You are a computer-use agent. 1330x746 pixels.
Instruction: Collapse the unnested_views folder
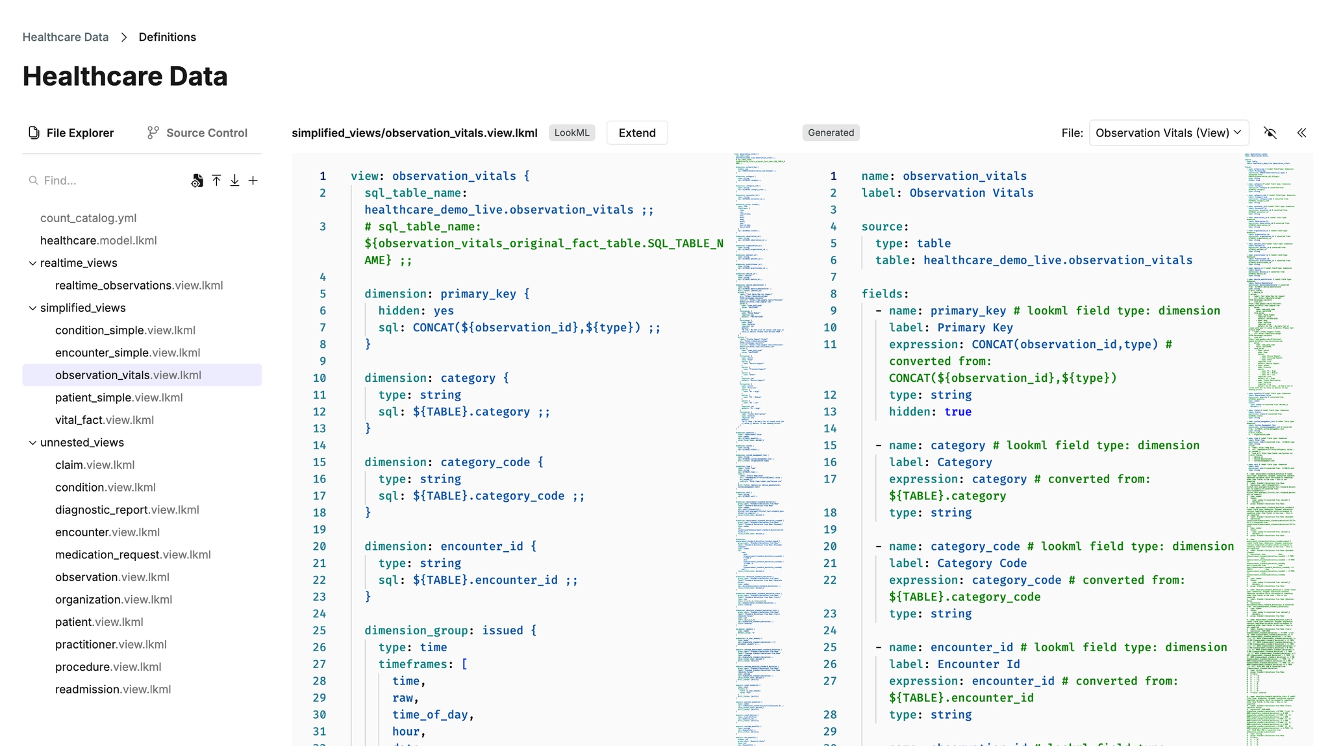[x=32, y=442]
